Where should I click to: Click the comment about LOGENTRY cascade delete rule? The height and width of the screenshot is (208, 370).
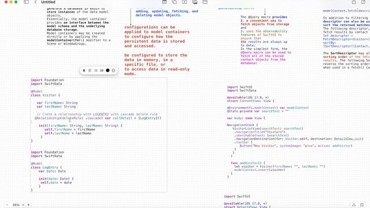97,114
